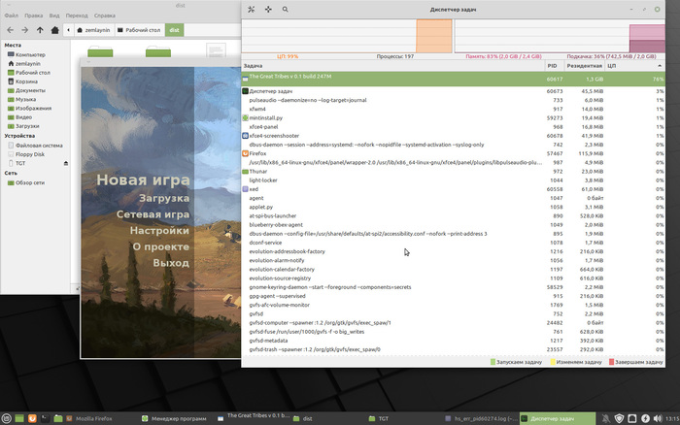Open Task Manager settings tools icon
This screenshot has height=425, width=680.
(251, 9)
